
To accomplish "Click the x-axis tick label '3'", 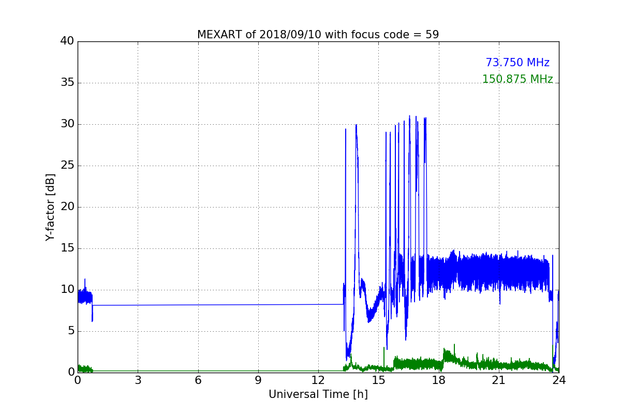I will (138, 380).
